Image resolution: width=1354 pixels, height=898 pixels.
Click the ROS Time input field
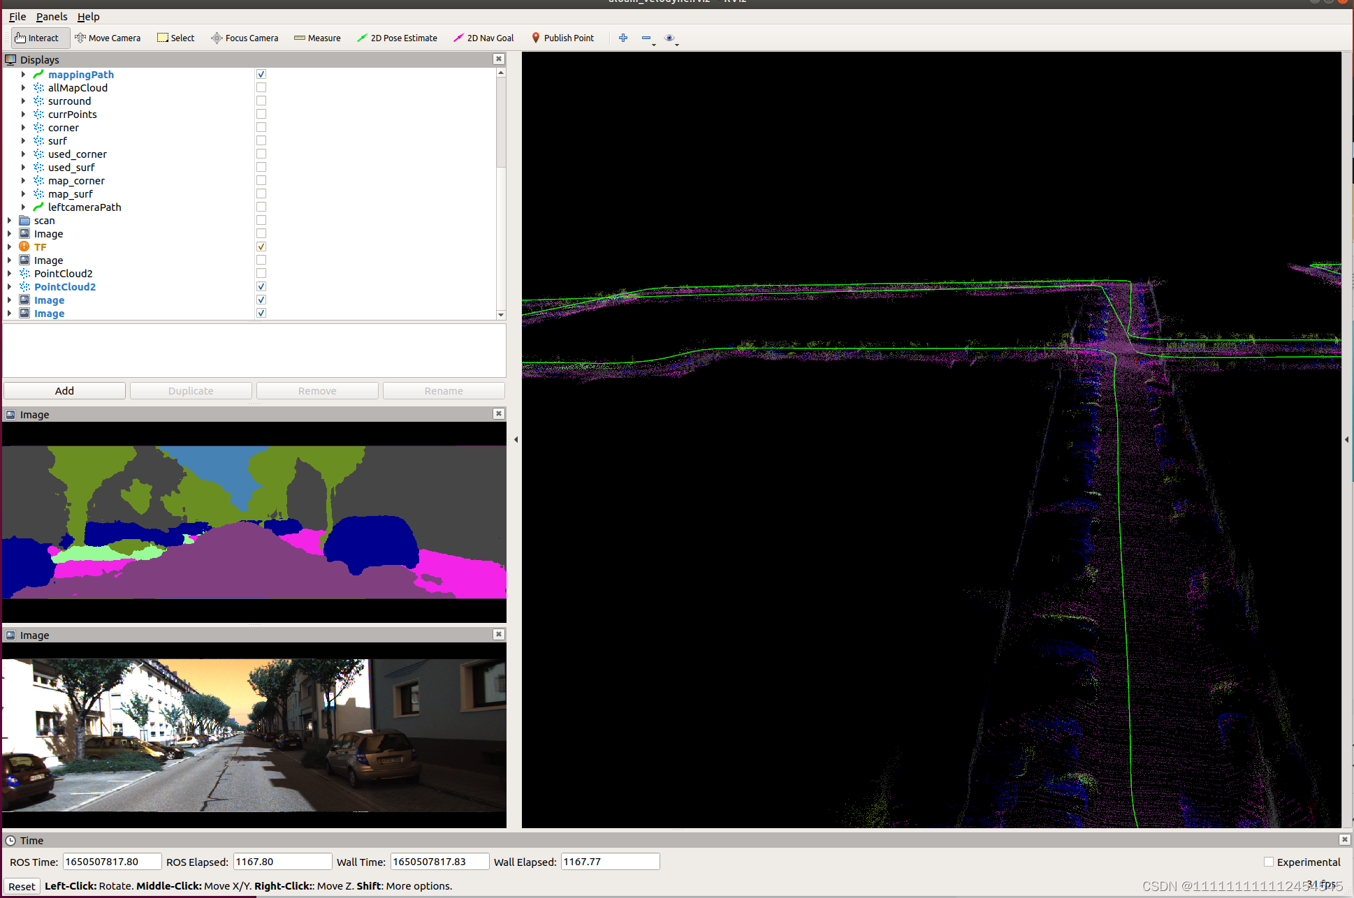click(112, 862)
